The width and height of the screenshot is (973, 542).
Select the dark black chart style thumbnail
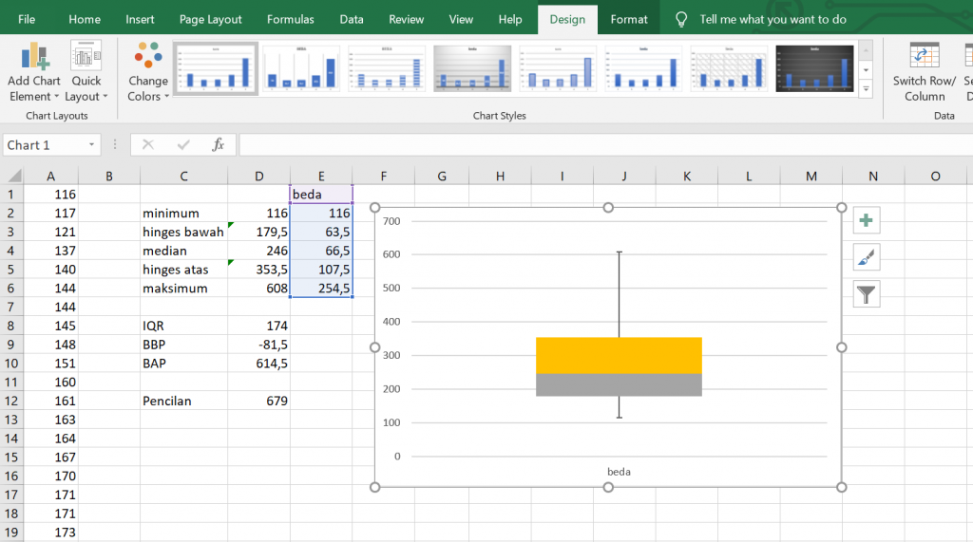pos(814,68)
